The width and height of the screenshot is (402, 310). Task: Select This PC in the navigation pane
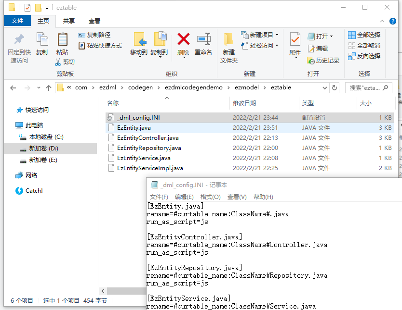pos(29,125)
